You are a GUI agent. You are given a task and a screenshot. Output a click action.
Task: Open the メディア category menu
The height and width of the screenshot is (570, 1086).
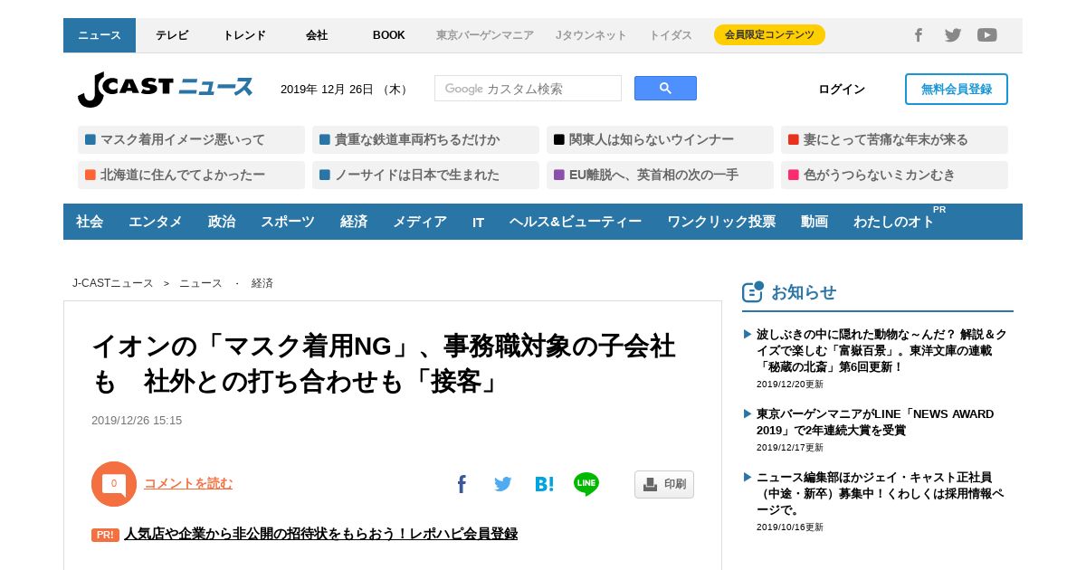click(x=420, y=222)
